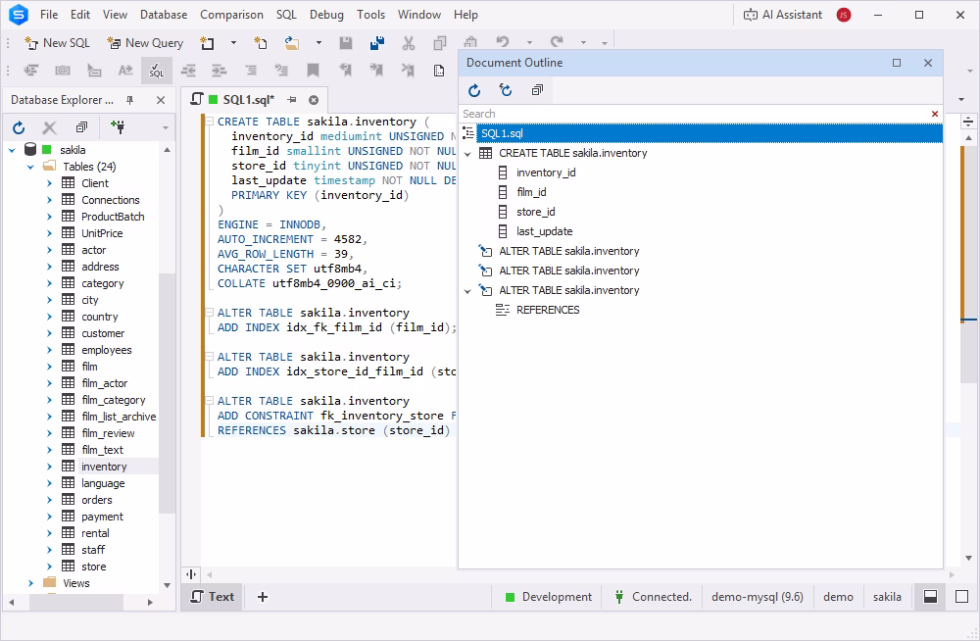Switch to the Text view tab
This screenshot has width=980, height=641.
click(213, 597)
